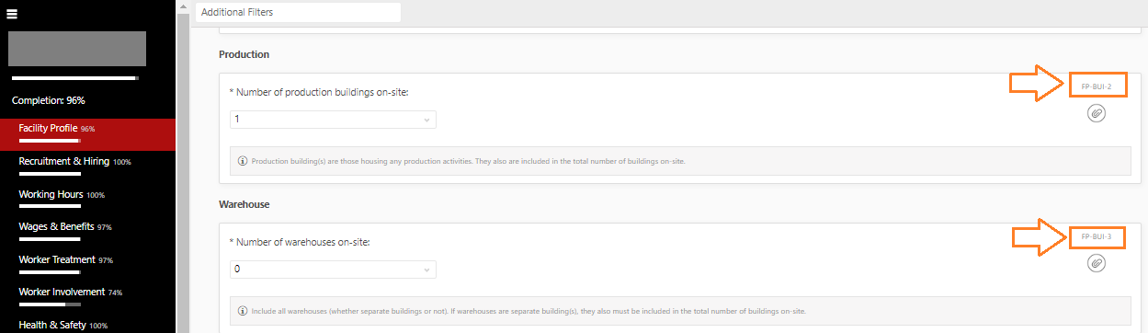Click the FP-BUI-3 question code link
The height and width of the screenshot is (333, 1148).
pos(1097,236)
